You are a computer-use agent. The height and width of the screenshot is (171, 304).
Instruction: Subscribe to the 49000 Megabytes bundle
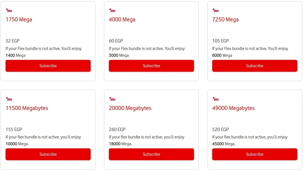(255, 154)
